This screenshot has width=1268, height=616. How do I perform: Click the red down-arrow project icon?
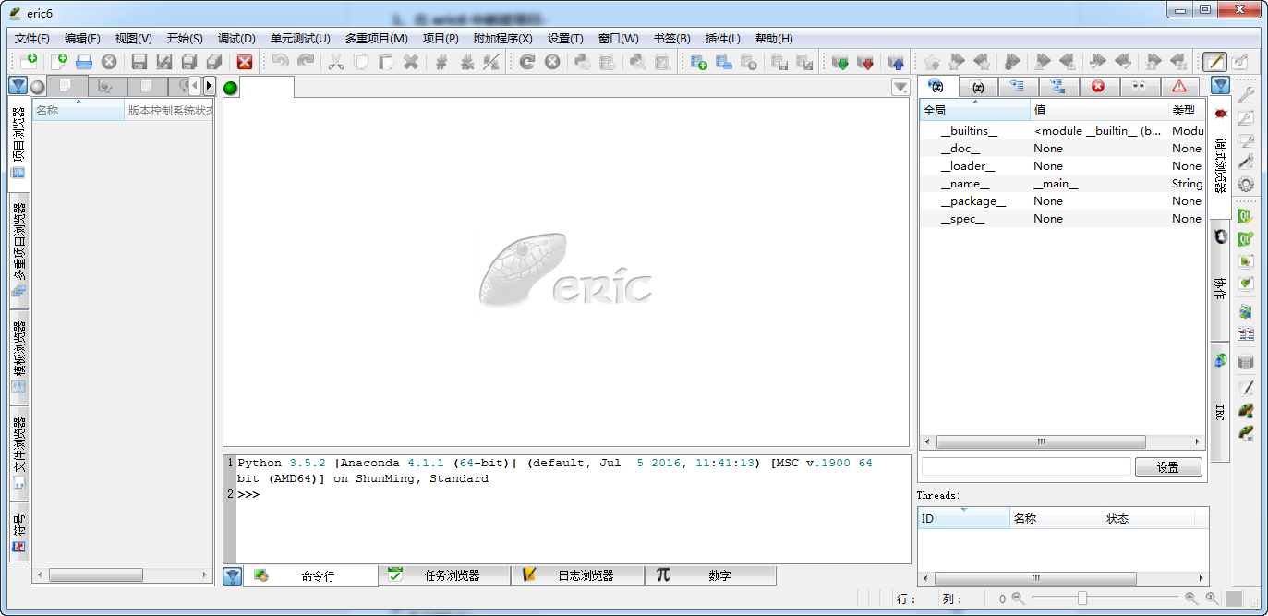(x=865, y=62)
